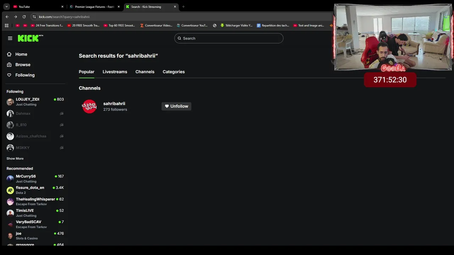Open the Kick hamburger sidebar menu

coord(10,38)
